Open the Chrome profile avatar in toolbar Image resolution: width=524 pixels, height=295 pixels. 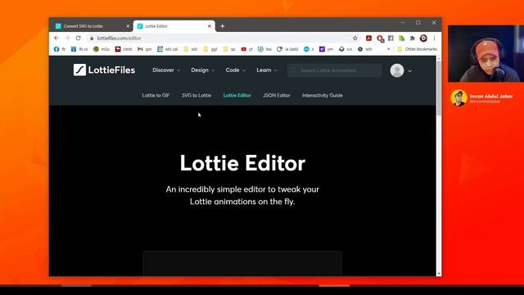click(423, 39)
